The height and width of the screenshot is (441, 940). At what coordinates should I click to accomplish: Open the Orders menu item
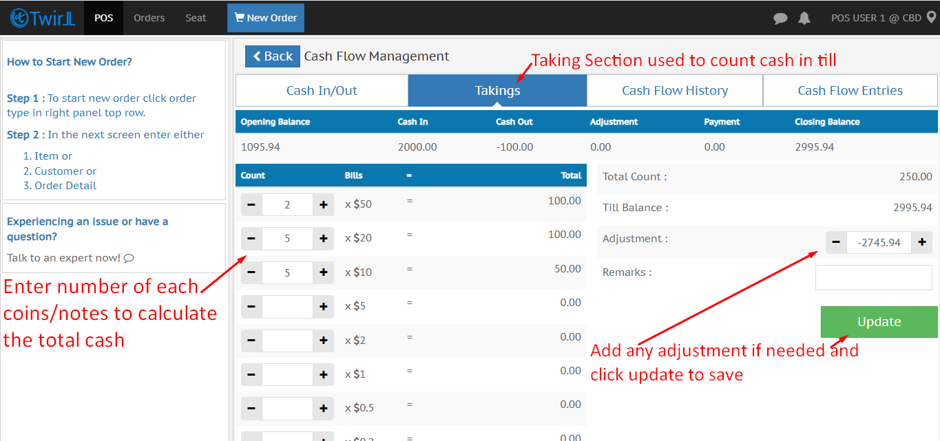pos(149,18)
